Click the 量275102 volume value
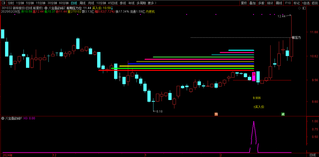This screenshot has width=319, height=157. point(74,12)
